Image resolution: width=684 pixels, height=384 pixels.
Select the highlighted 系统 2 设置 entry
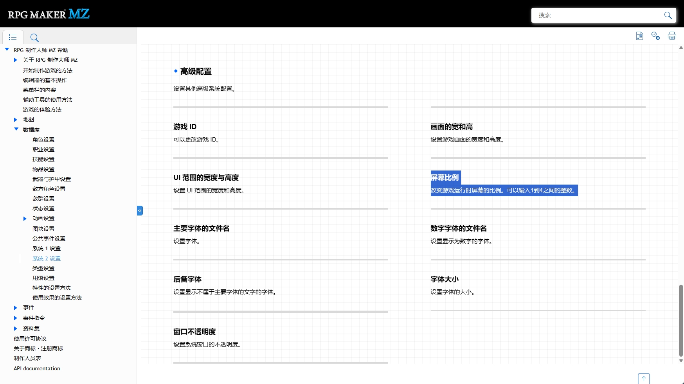click(47, 258)
